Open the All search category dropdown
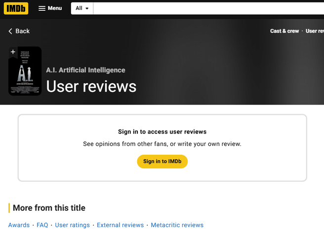 (82, 8)
